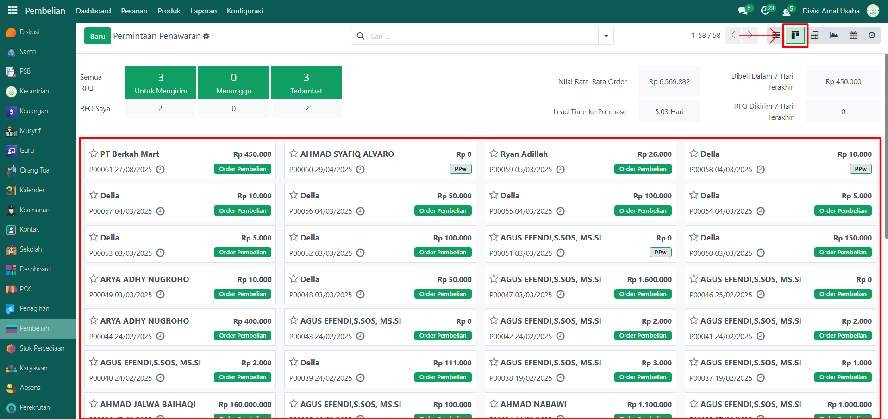Filter by the Terlambat RFQ tile
Screen dimensions: 888x419
pyautogui.click(x=306, y=82)
